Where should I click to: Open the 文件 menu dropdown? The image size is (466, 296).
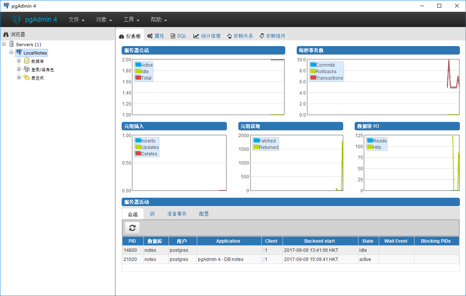[x=76, y=20]
